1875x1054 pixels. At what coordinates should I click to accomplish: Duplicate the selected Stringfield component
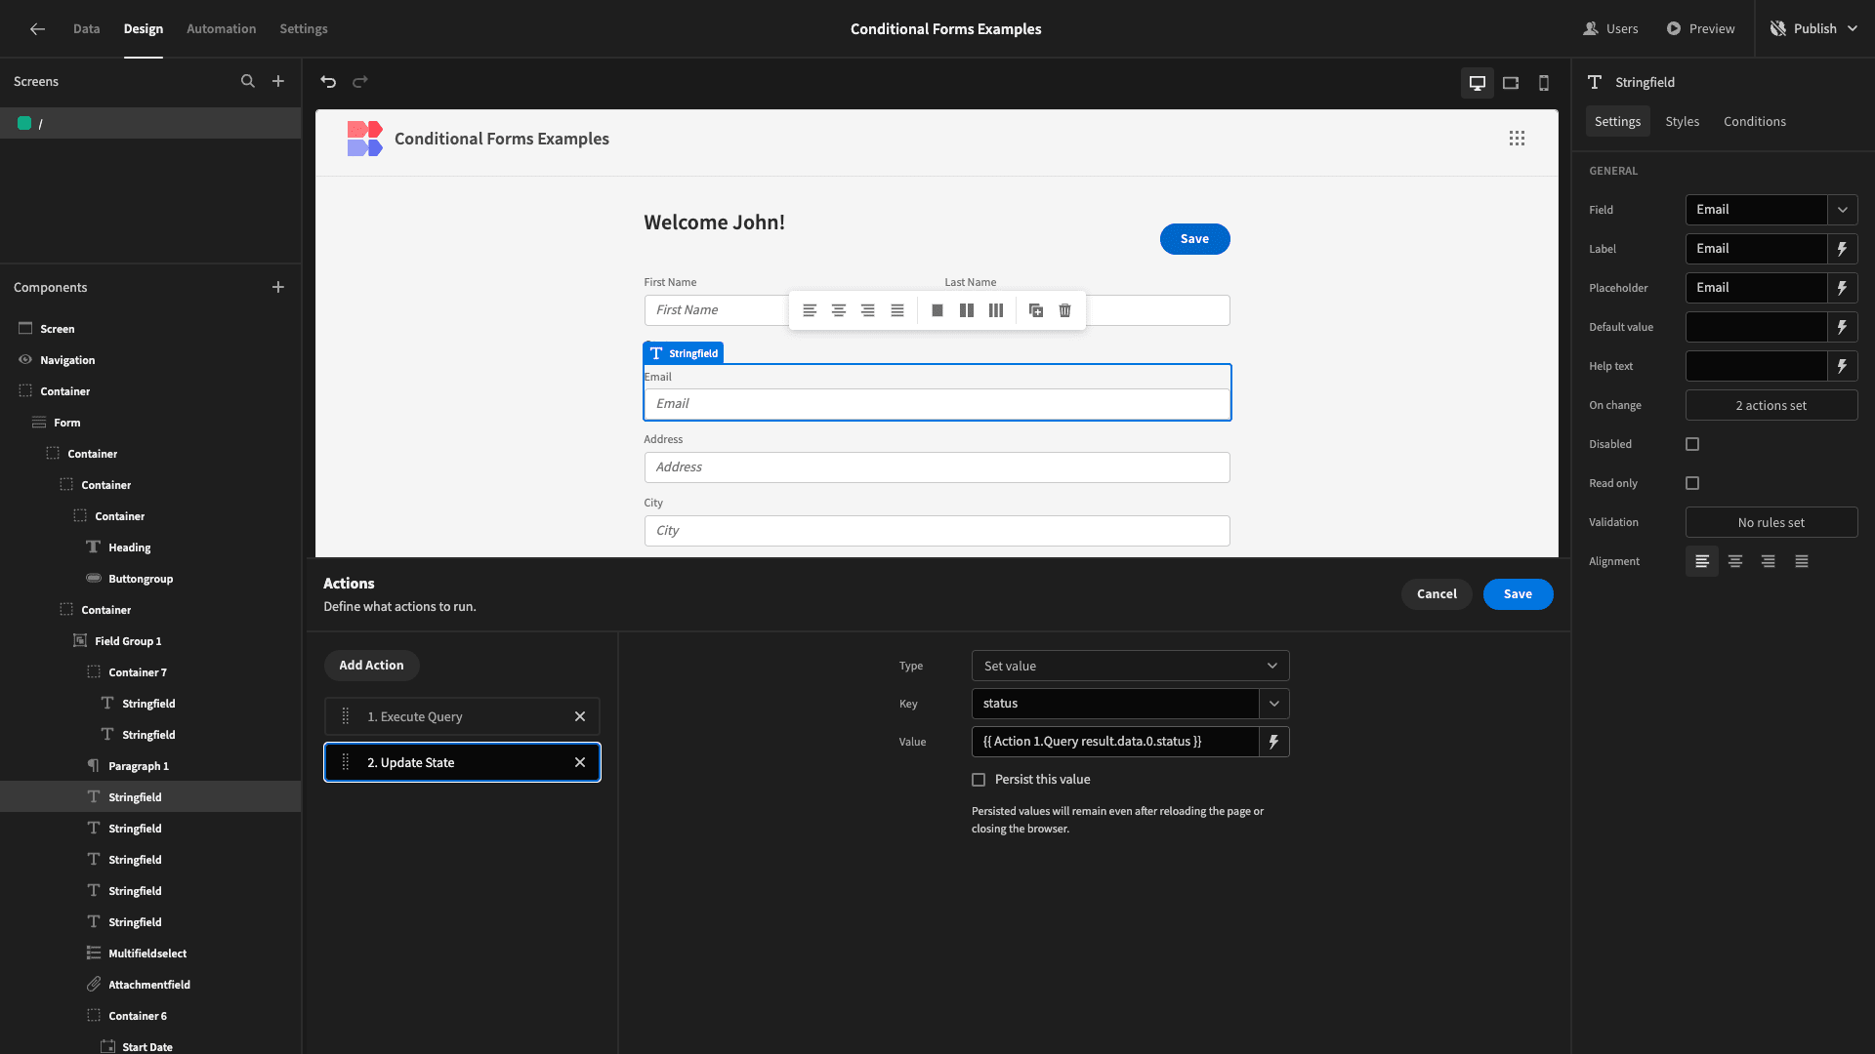click(x=1036, y=310)
